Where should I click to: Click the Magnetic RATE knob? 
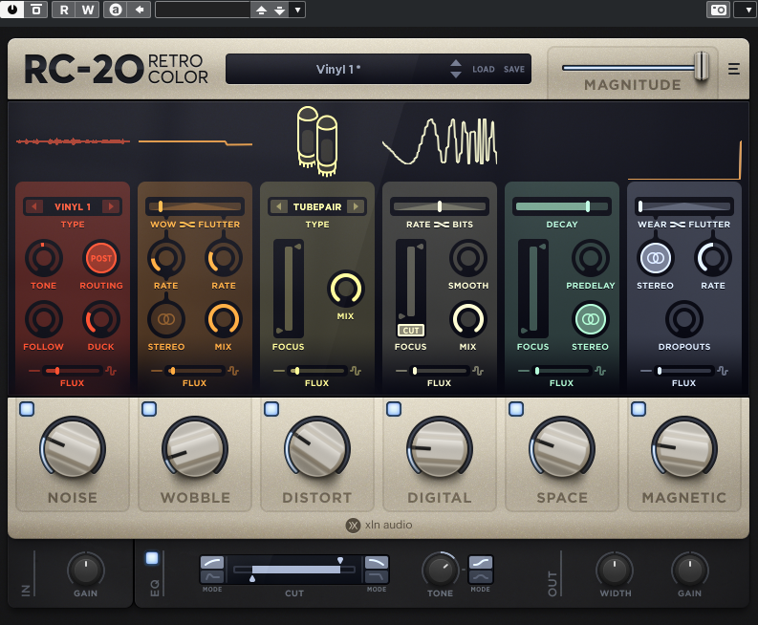713,258
